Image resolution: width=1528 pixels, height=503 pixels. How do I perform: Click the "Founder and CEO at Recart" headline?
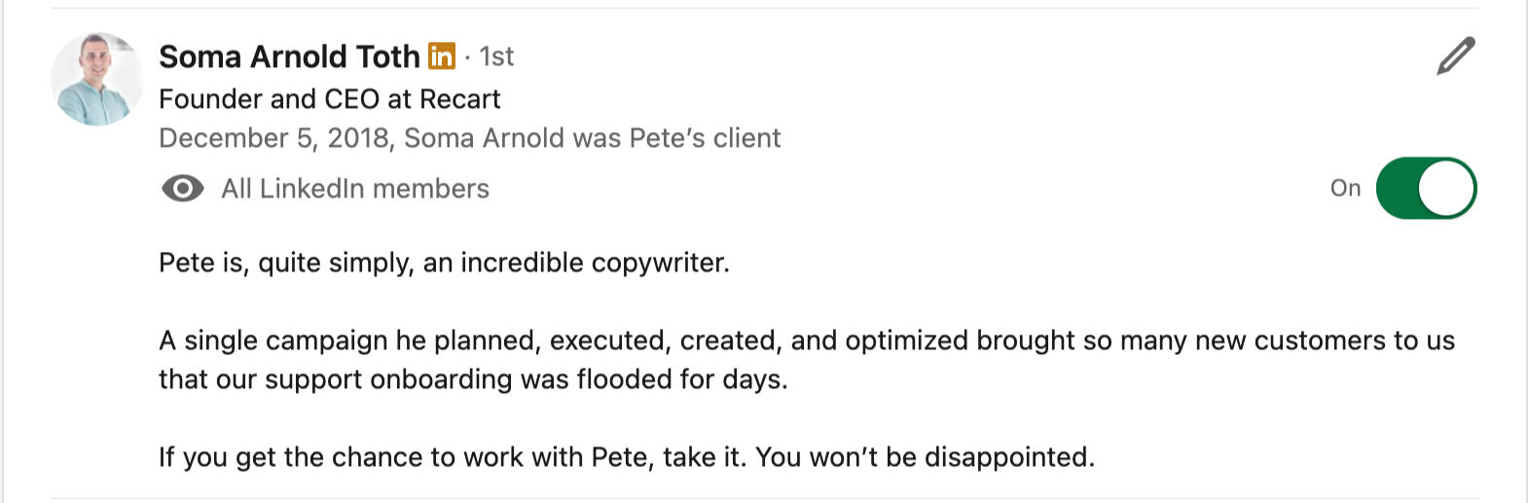pos(329,98)
